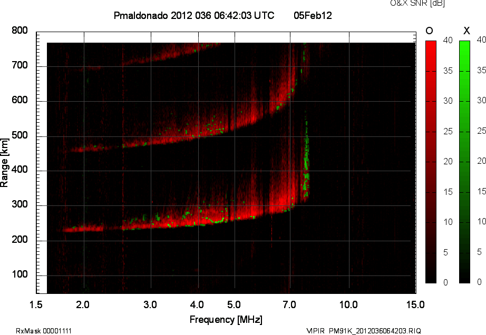Click the date label '05Feb12'
The height and width of the screenshot is (335, 486).
pos(313,15)
